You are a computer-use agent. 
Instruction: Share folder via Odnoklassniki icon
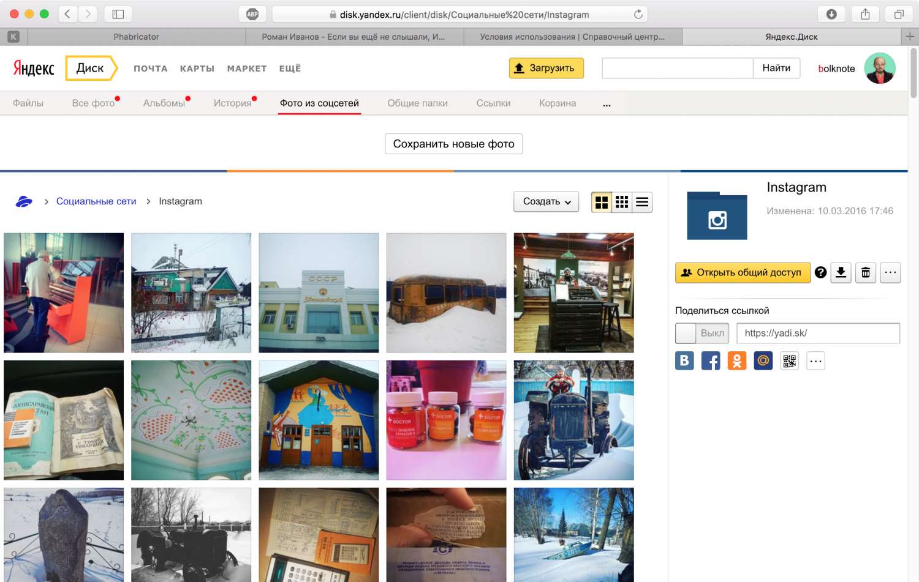pyautogui.click(x=737, y=360)
